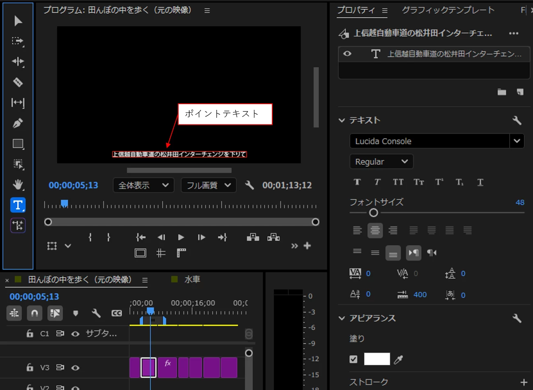The width and height of the screenshot is (533, 390).
Task: Pick the Razor tool
Action: (x=18, y=82)
